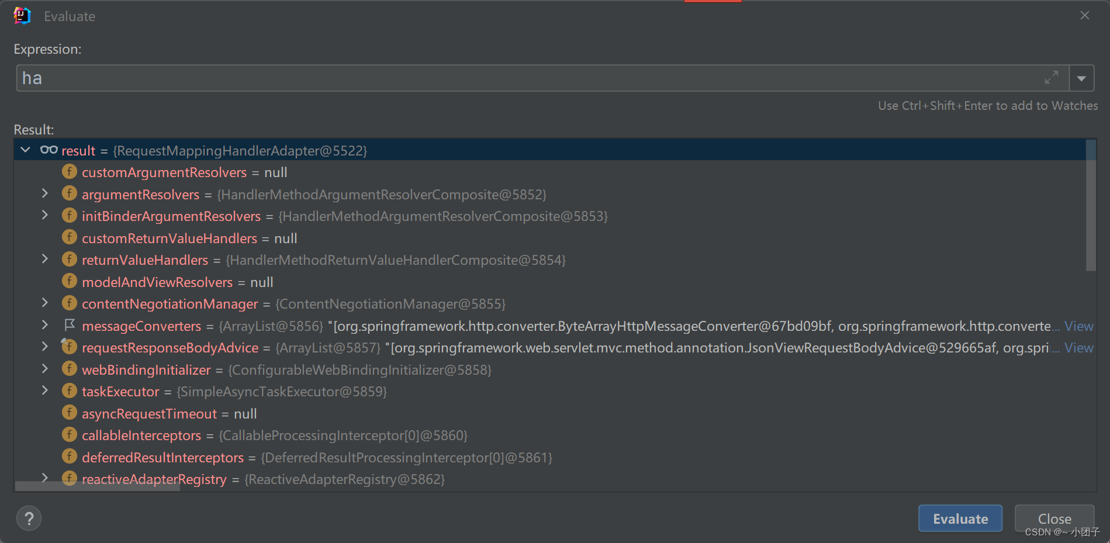Click the Close button
1110x543 pixels.
pos(1054,518)
